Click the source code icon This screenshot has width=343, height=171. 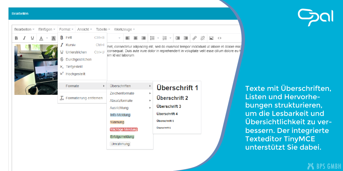point(219,38)
